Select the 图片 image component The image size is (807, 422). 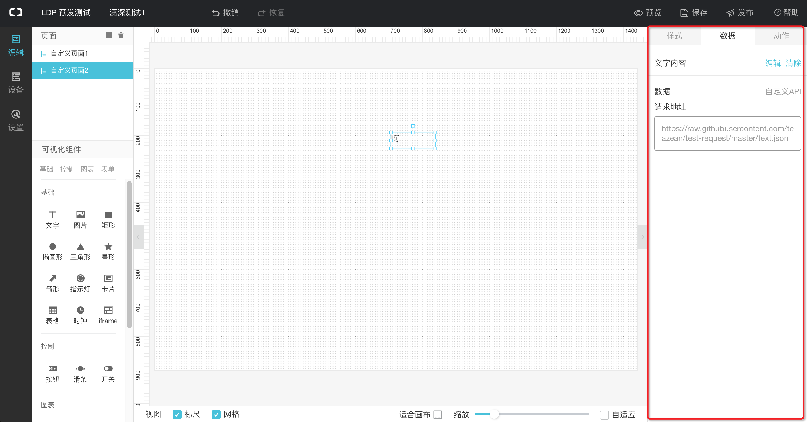(x=80, y=220)
